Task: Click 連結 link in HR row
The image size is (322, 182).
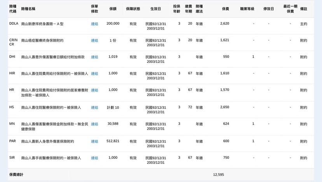Action: coord(94,90)
